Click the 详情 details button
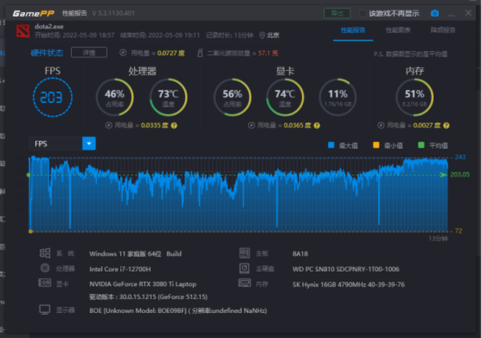The image size is (482, 338). pyautogui.click(x=88, y=52)
